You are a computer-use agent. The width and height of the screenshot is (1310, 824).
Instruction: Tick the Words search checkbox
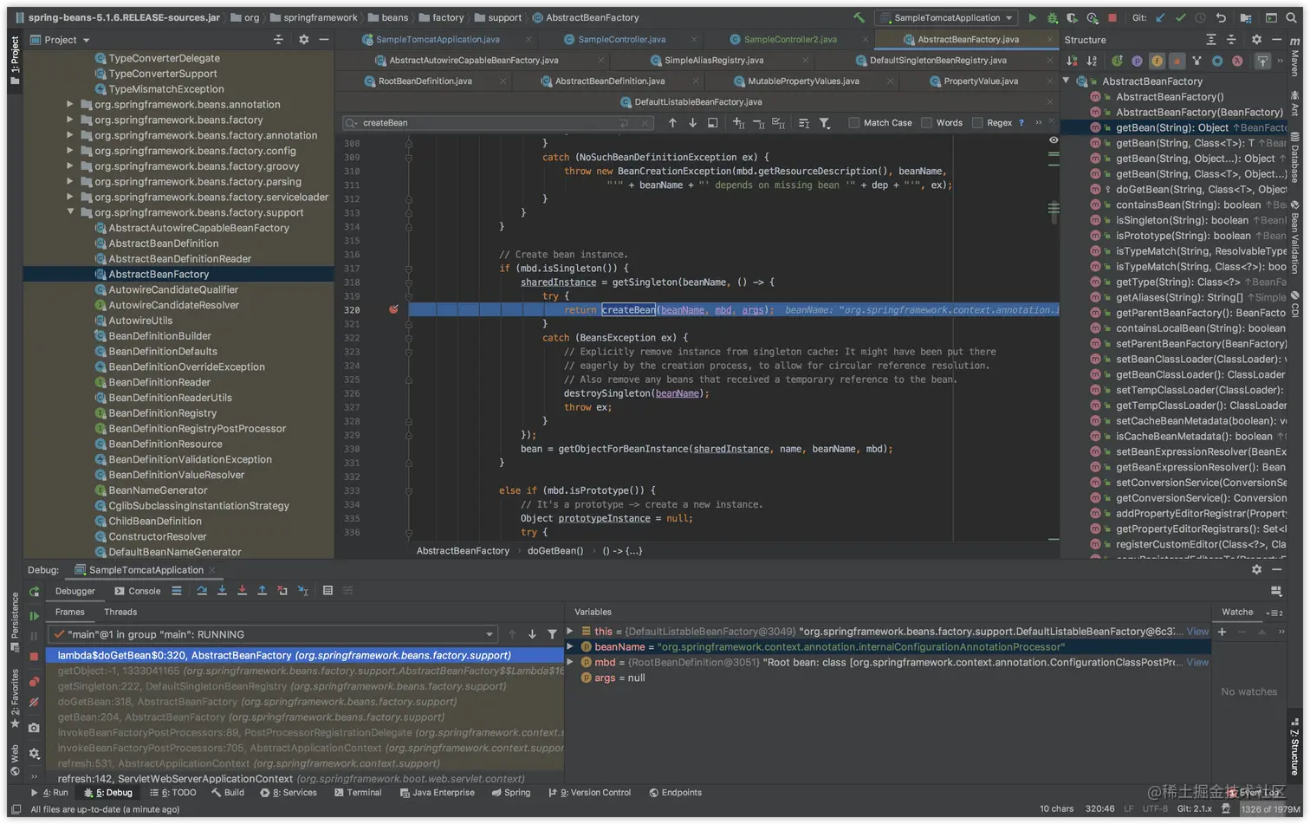point(927,123)
